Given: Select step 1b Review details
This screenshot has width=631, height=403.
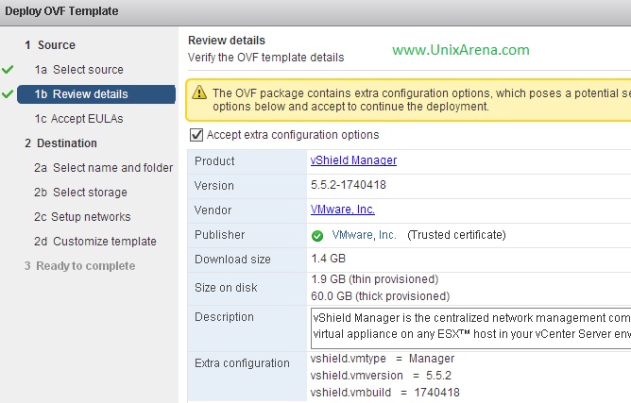Looking at the screenshot, I should [x=96, y=94].
